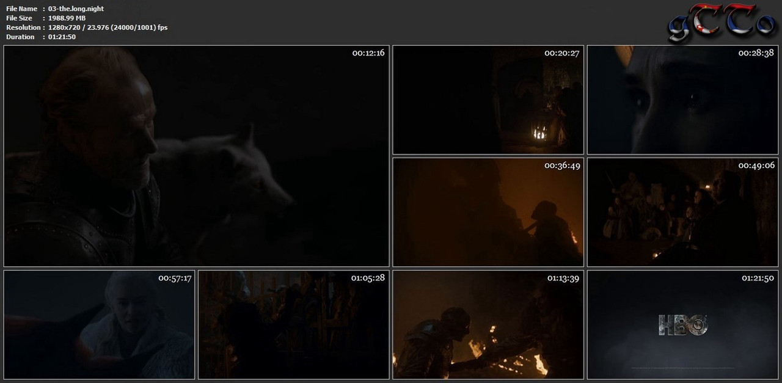Screen dimensions: 782x383
Task: Select the file size value 1988.99 MB
Action: point(67,18)
